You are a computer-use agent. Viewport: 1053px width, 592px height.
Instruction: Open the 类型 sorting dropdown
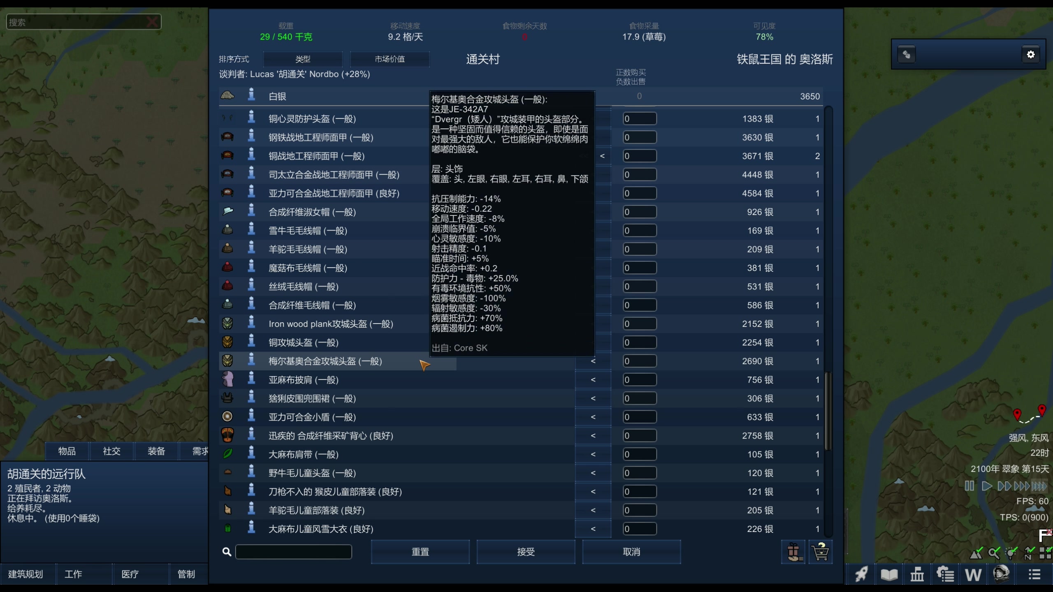[303, 59]
